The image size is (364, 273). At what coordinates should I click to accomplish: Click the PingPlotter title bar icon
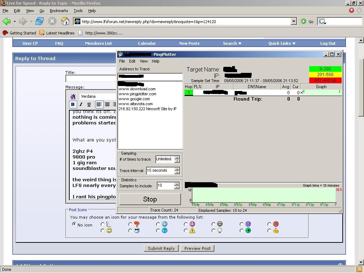[120, 54]
